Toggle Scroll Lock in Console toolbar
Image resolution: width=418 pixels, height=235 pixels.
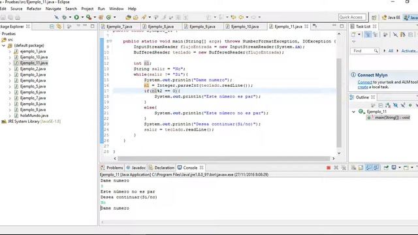coord(361,168)
